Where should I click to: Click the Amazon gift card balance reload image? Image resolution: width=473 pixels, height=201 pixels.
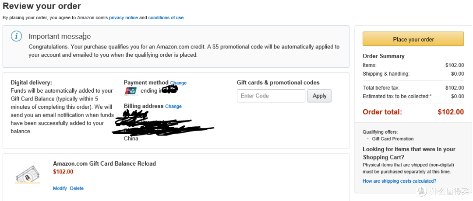coord(28,174)
